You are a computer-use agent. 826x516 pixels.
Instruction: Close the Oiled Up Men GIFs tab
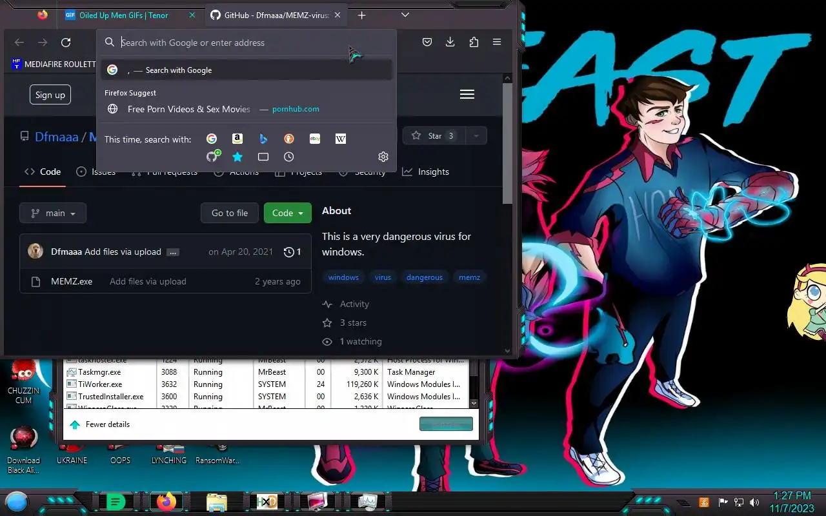192,15
